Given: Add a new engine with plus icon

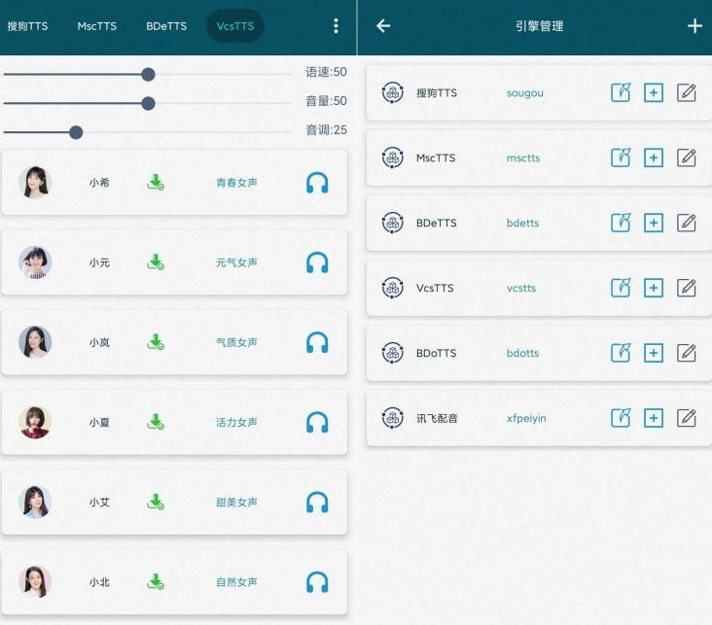Looking at the screenshot, I should click(x=694, y=26).
